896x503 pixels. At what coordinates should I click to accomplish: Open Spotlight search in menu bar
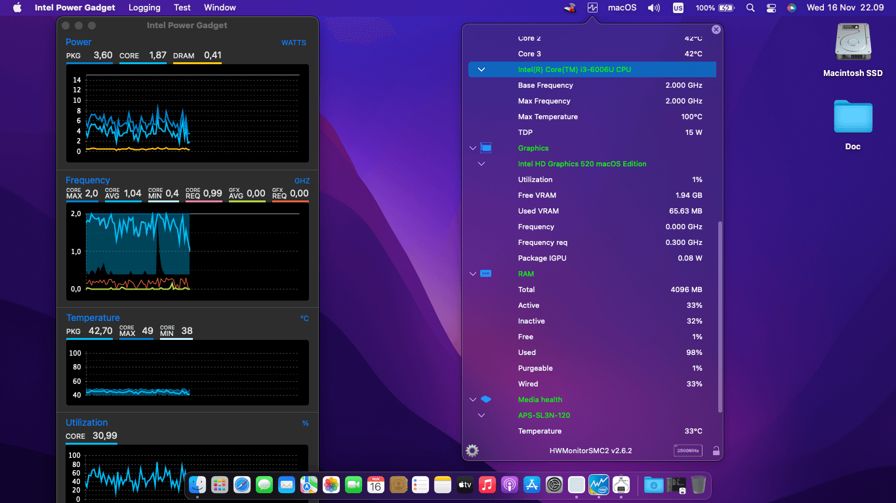[750, 8]
